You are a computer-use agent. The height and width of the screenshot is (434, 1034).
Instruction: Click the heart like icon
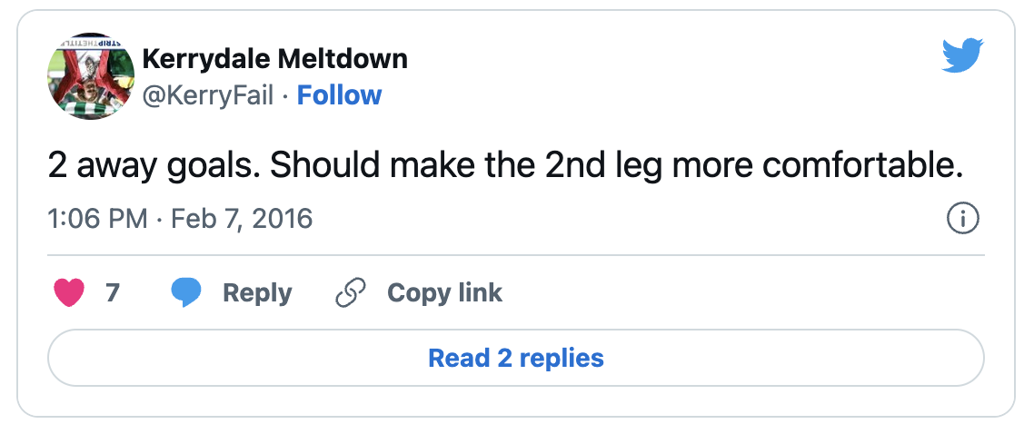click(70, 293)
